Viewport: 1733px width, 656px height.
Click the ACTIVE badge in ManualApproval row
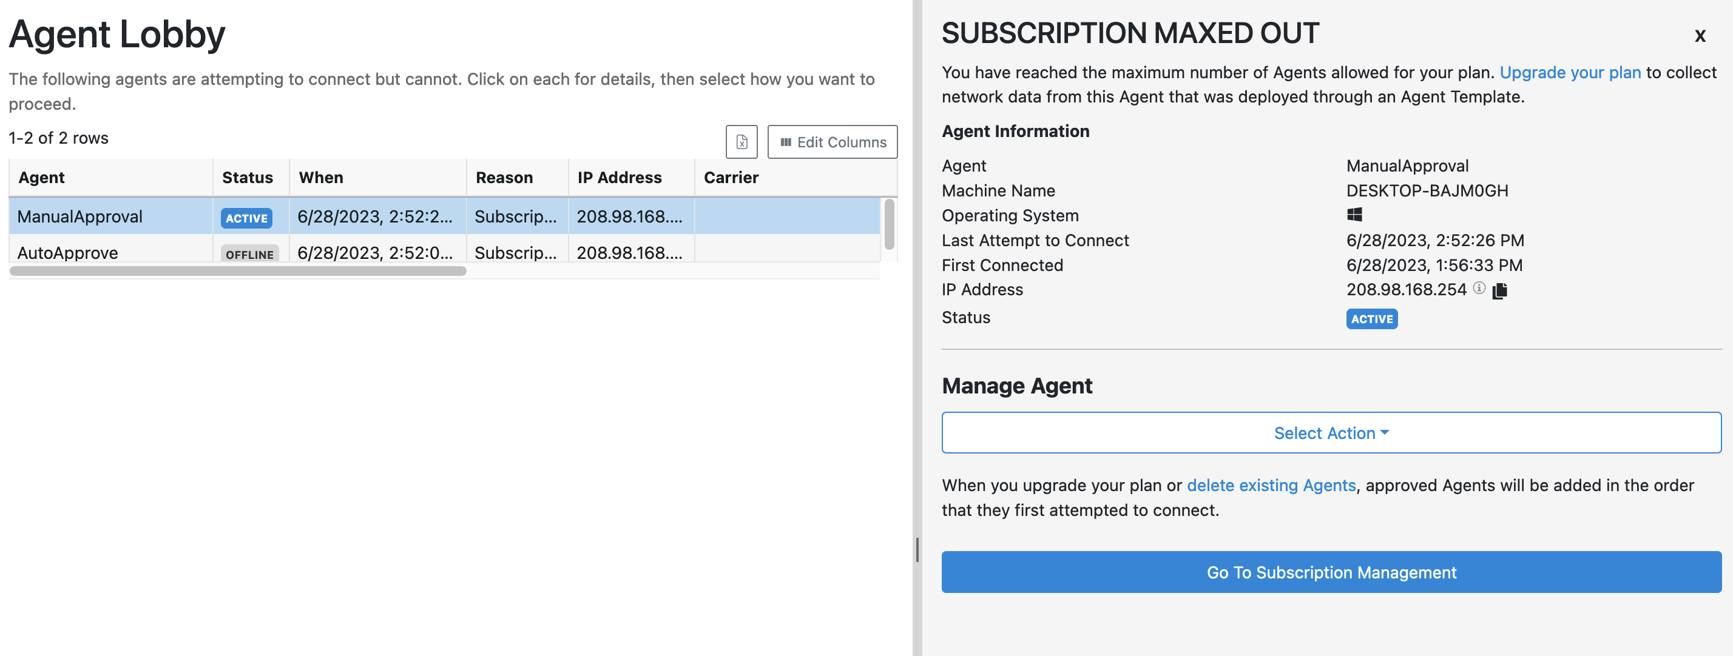point(246,218)
